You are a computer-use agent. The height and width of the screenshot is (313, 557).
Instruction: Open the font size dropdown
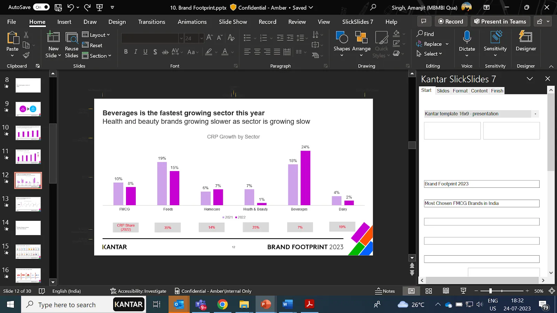click(x=201, y=38)
